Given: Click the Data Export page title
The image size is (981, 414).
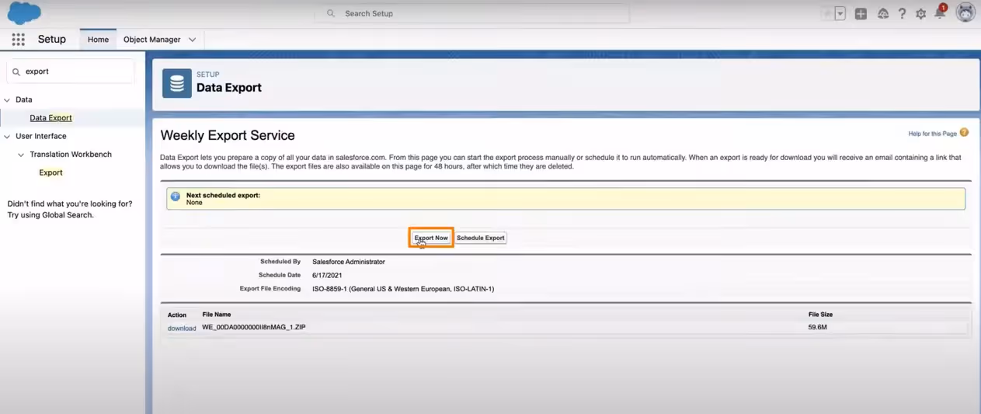Looking at the screenshot, I should 229,88.
